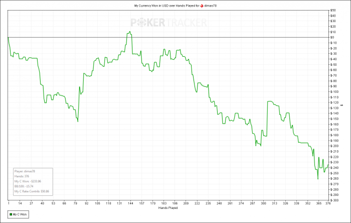Screen dimensions: 351x223
Task: Click the '1' tick on the x-axis
Action: (x=9, y=203)
